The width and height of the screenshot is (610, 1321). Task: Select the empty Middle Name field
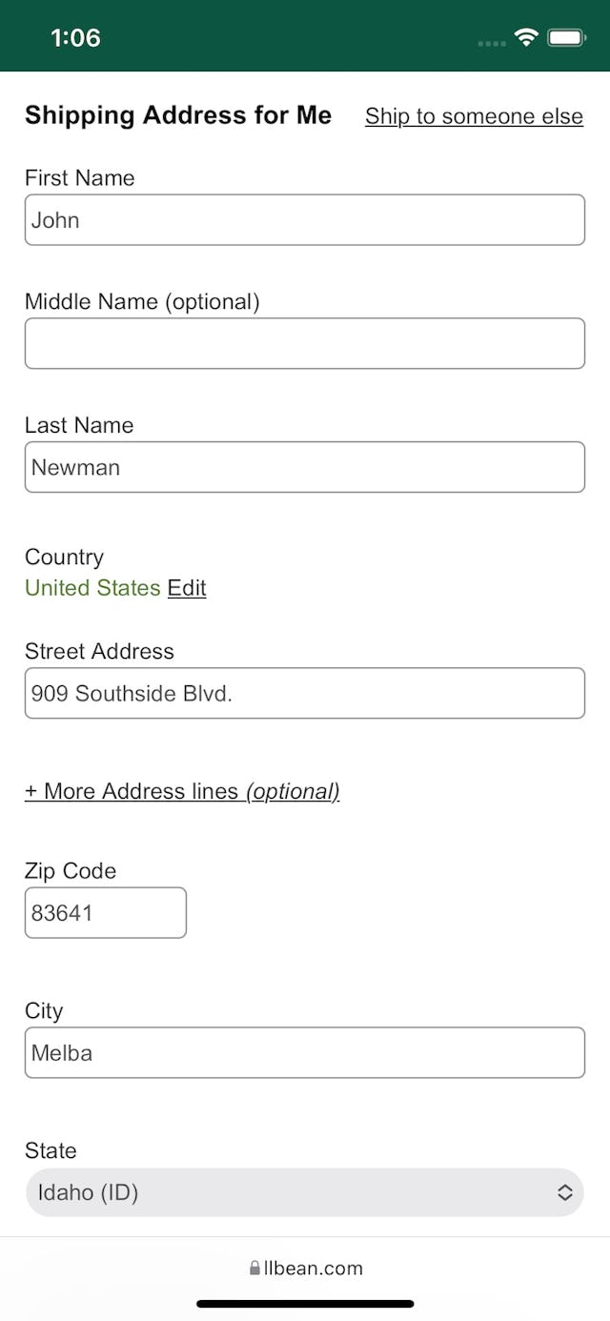pos(305,343)
